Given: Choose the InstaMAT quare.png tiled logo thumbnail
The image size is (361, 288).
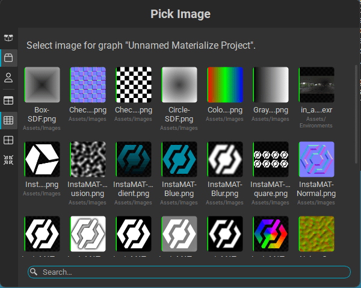Looking at the screenshot, I should 271,159.
